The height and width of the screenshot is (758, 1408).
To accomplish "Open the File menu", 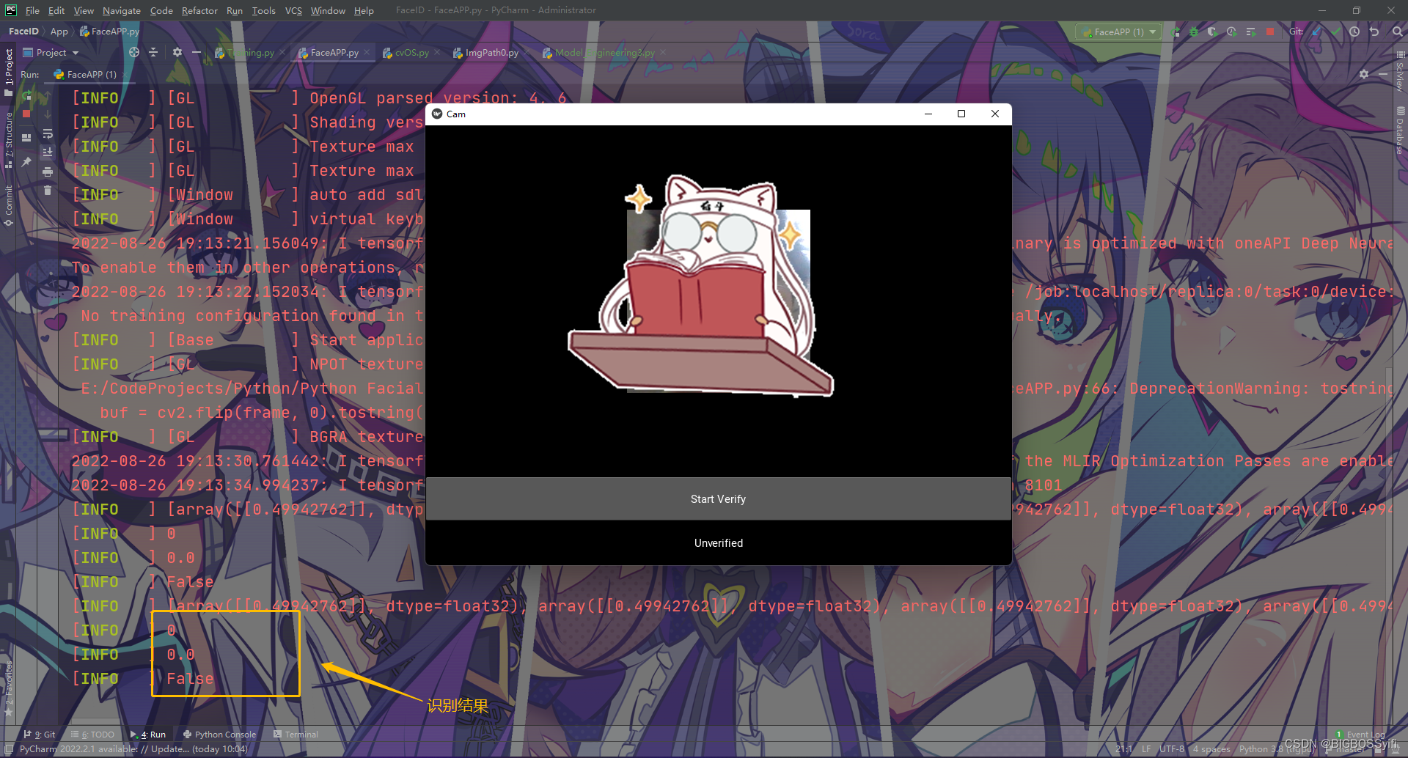I will tap(32, 10).
